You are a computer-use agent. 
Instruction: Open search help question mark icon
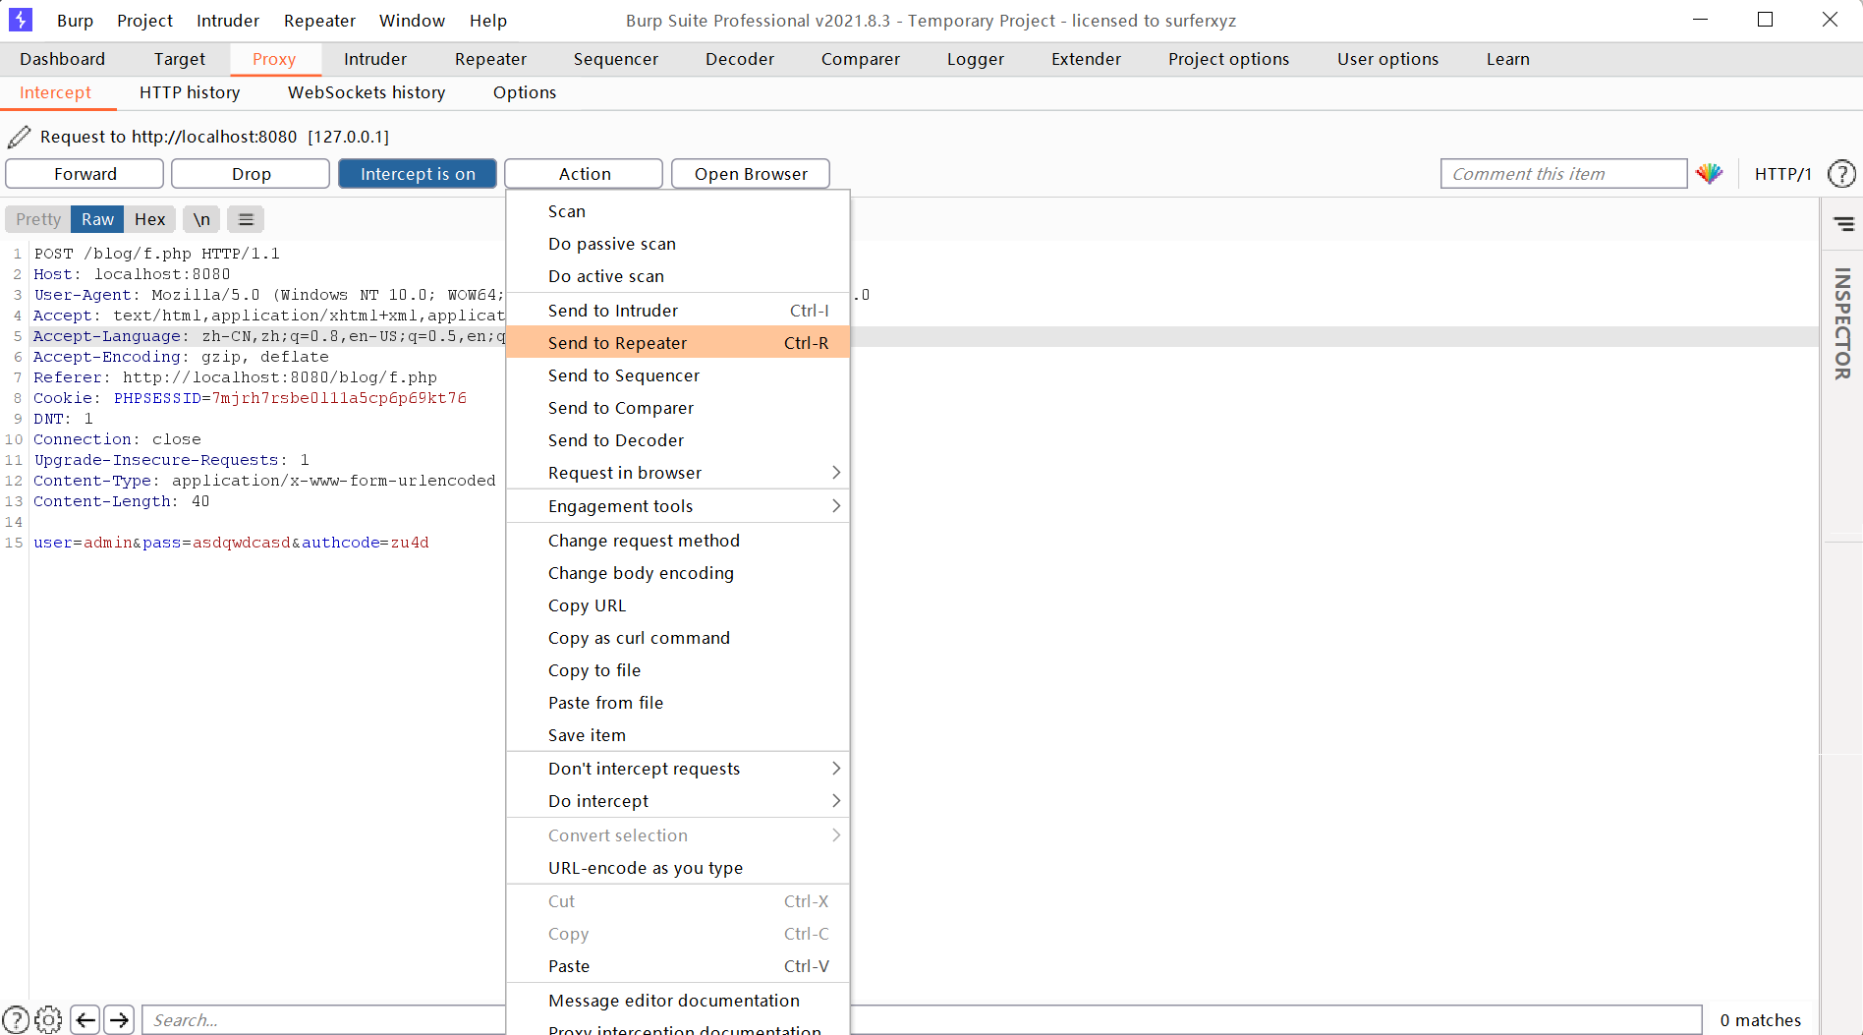pos(16,1019)
